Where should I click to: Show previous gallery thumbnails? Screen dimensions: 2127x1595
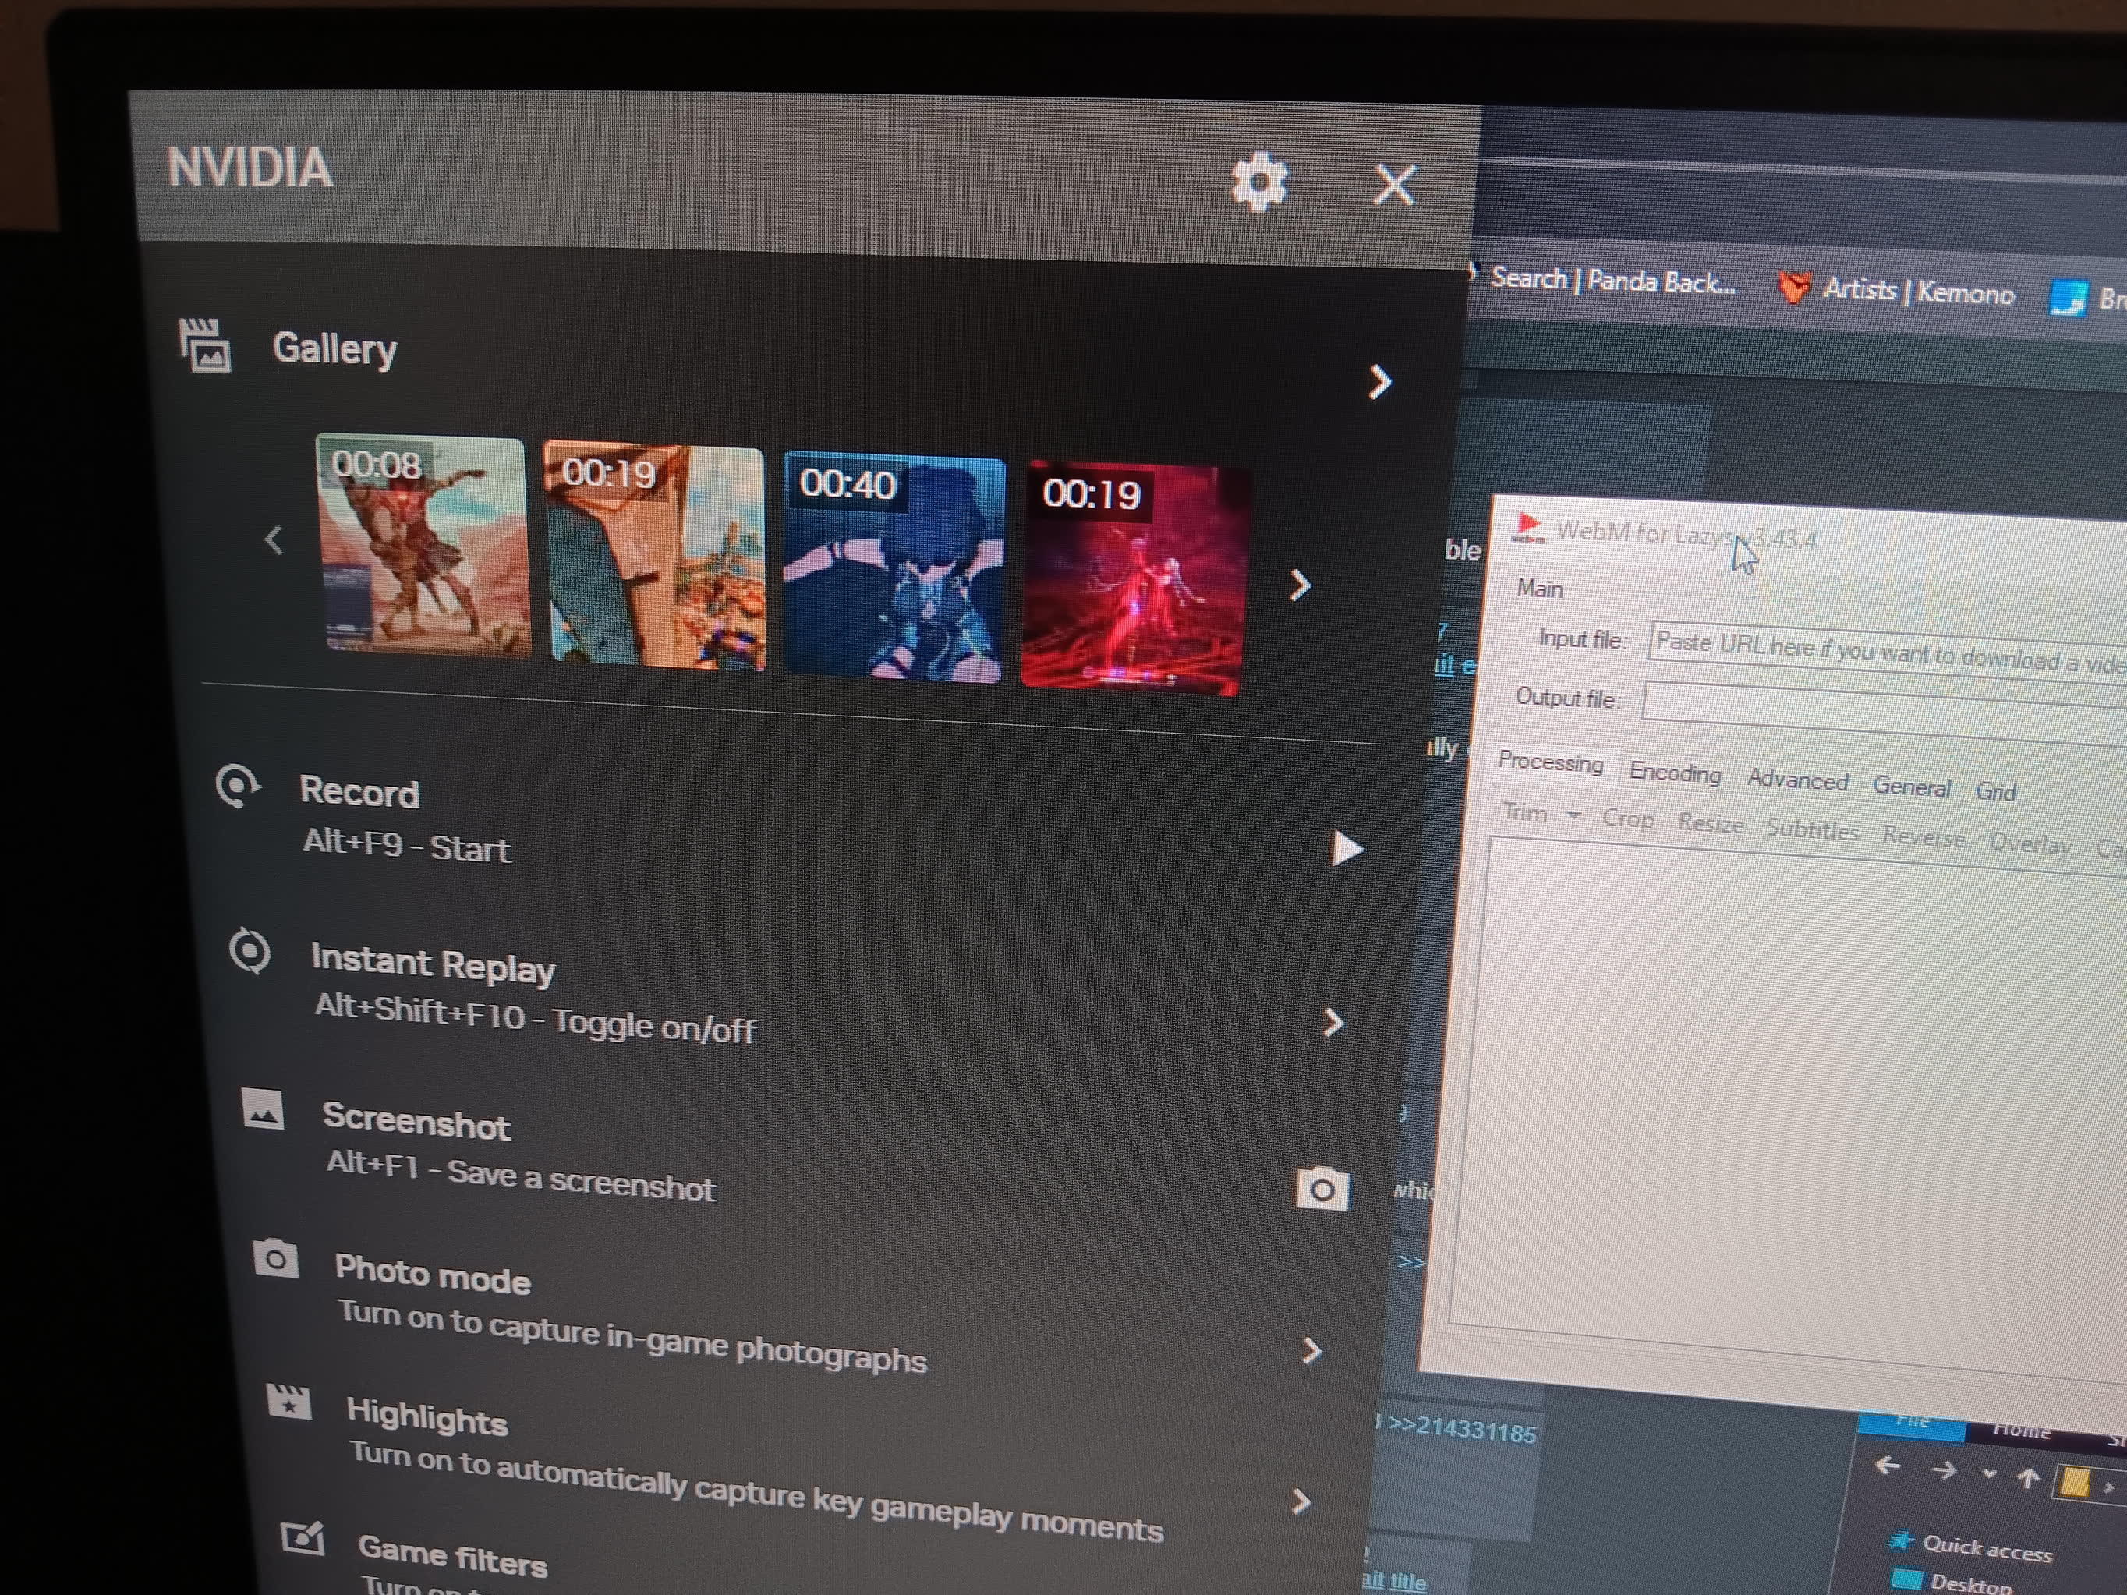(x=274, y=539)
